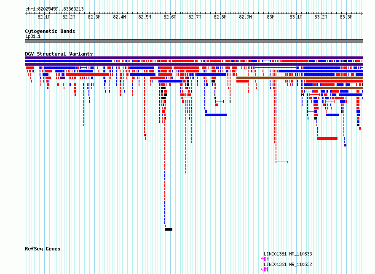The width and height of the screenshot is (375, 274).
Task: Click the black block in the second row near 83.3M
Action: click(346, 61)
